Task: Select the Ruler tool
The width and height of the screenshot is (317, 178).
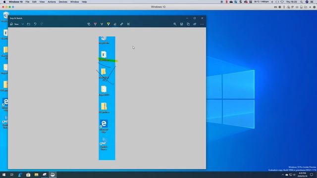Action: click(x=122, y=24)
